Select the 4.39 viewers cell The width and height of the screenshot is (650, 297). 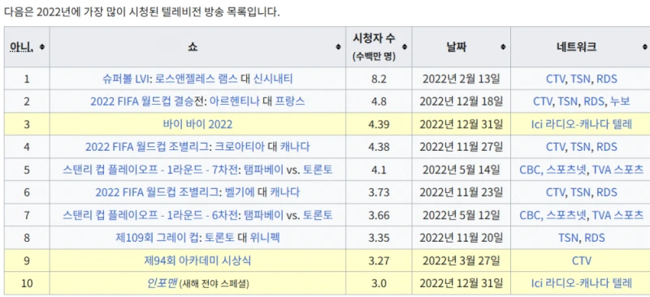pos(379,124)
